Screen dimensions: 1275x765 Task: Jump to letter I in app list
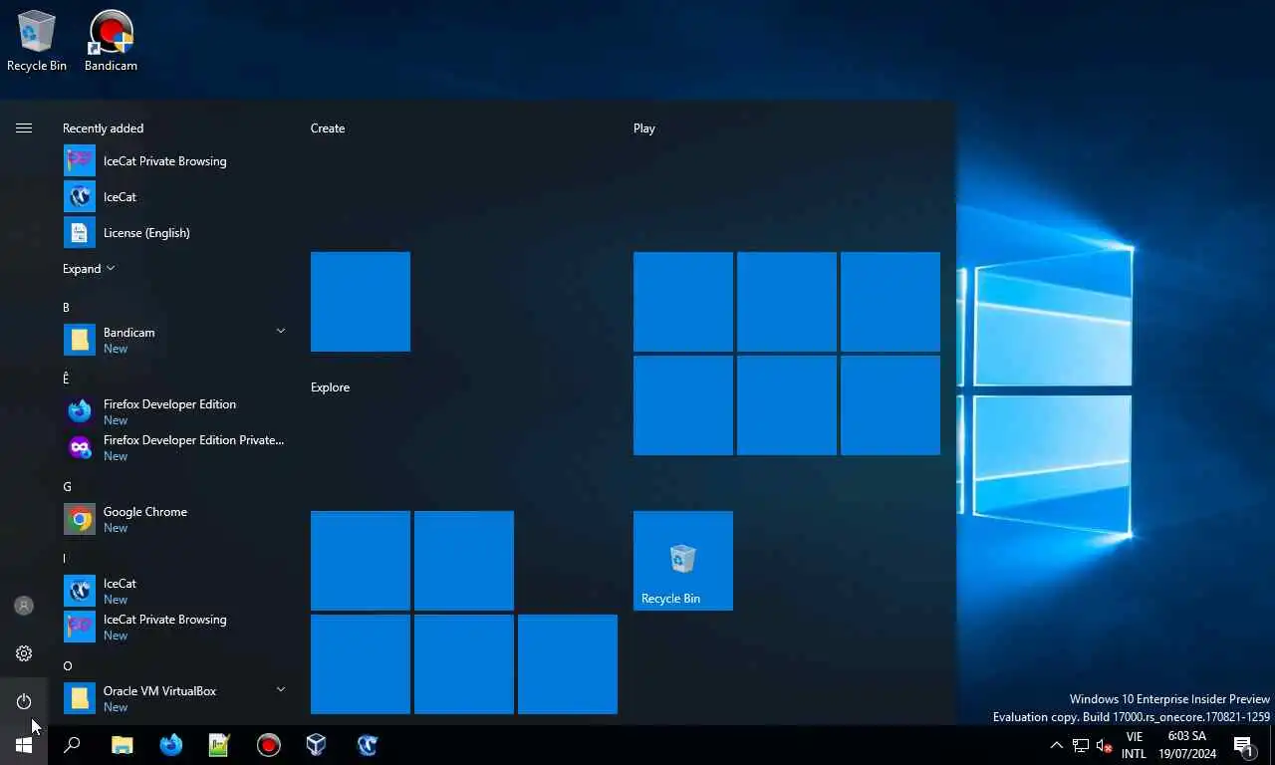[65, 559]
